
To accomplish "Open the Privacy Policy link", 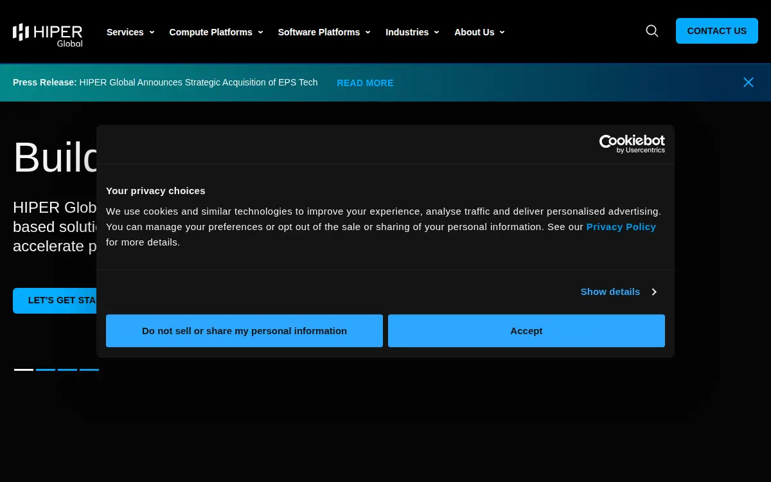I will coord(621,227).
